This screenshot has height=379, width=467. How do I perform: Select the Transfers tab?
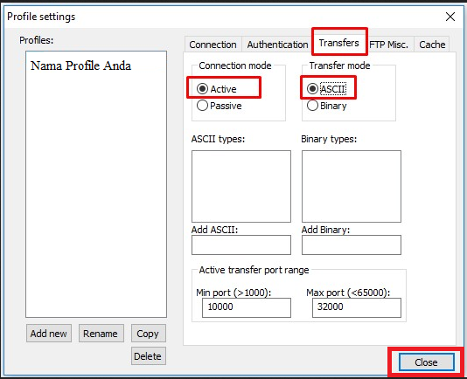coord(339,43)
